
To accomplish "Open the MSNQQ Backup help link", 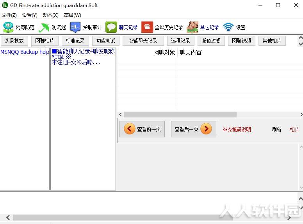I will point(25,52).
